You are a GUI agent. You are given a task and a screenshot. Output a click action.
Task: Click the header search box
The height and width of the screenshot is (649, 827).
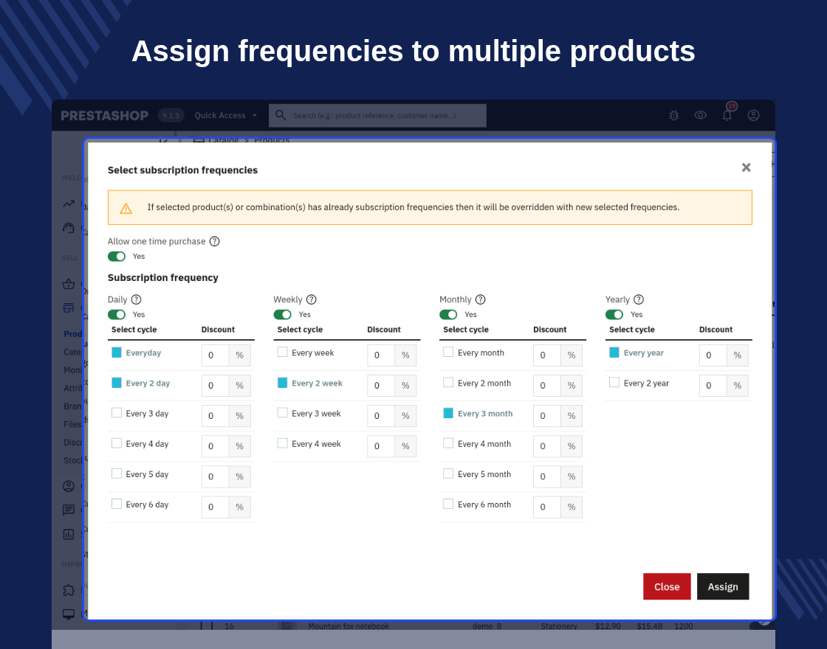point(377,115)
